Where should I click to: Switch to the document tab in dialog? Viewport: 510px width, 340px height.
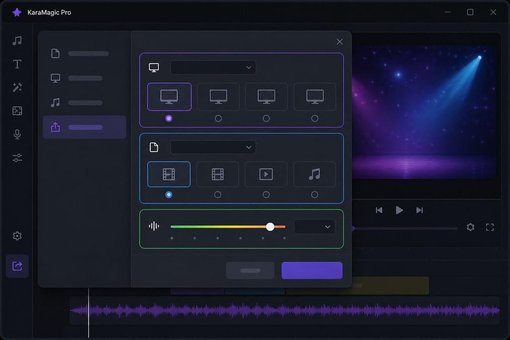pos(85,54)
